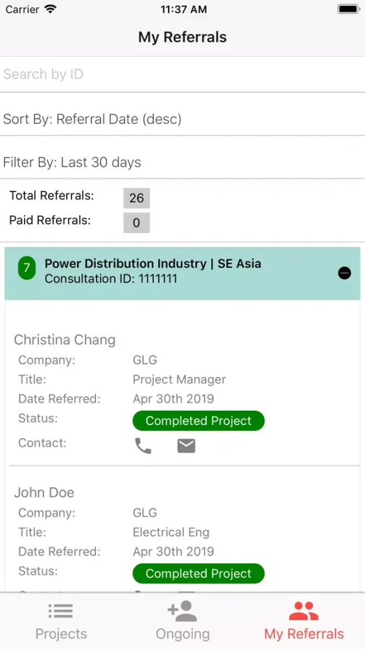Tap John Doe's Completed Project status badge
Image resolution: width=365 pixels, height=649 pixels.
198,573
